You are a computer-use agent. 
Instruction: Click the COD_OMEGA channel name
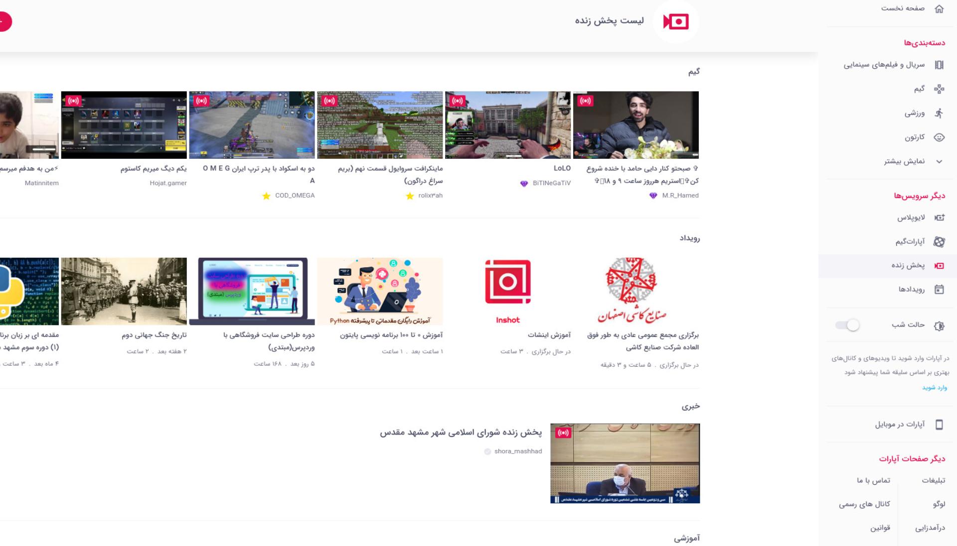pos(295,196)
